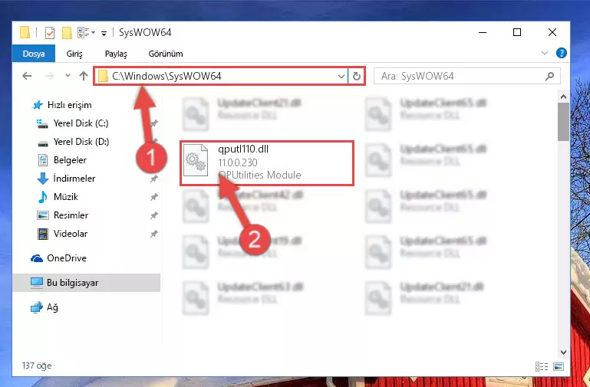The width and height of the screenshot is (590, 387).
Task: Click the folder icon in title bar
Action: pyautogui.click(x=25, y=33)
